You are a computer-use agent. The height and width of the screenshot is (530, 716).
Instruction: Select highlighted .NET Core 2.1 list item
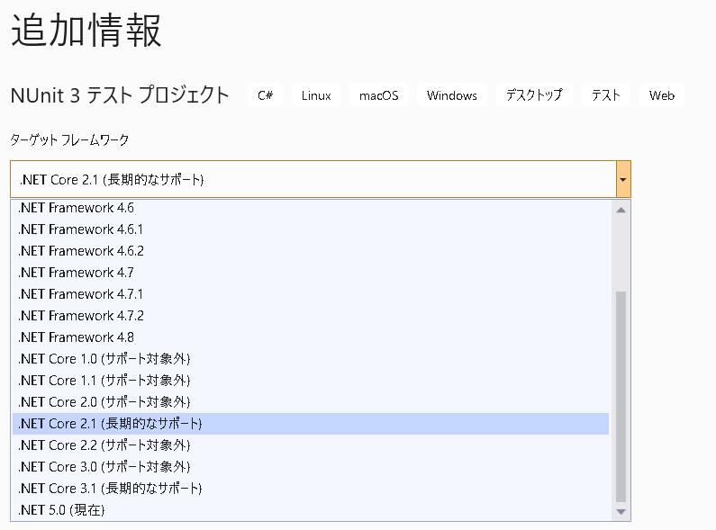click(x=311, y=424)
